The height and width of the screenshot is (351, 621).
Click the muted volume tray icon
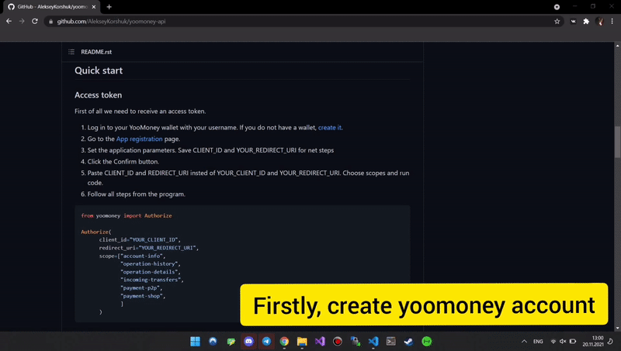(x=563, y=342)
